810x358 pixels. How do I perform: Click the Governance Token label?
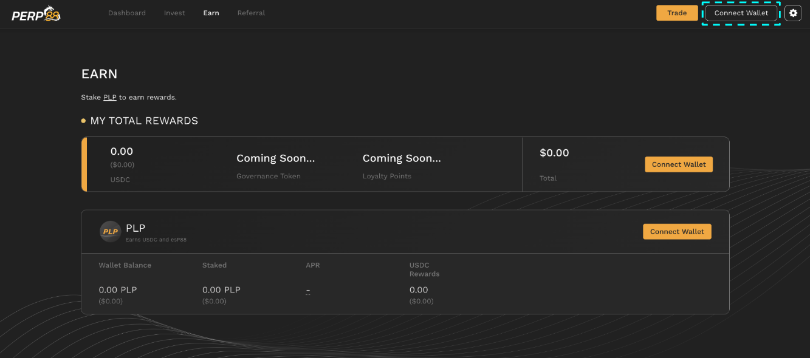269,176
